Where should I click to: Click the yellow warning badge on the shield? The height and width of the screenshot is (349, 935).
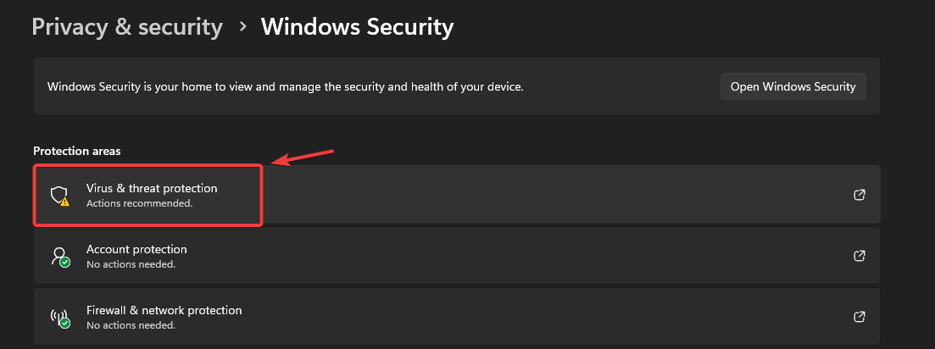pos(64,202)
